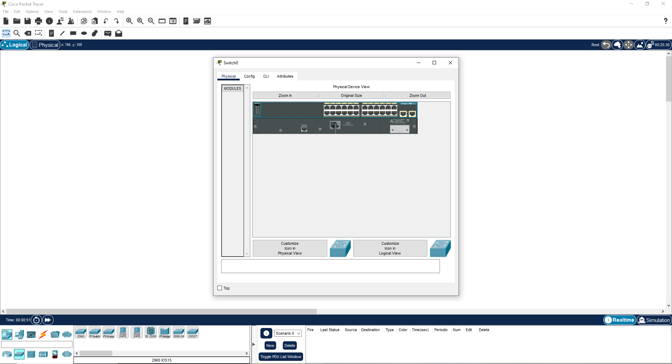Open the Scenario 0 dropdown
Screen dimensions: 672x364
(x=288, y=333)
